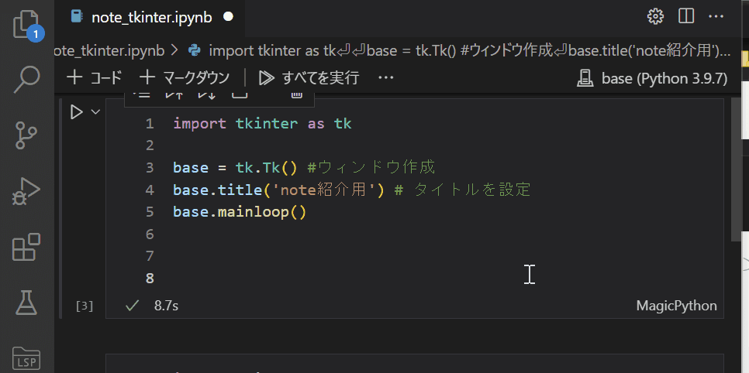Click the notebook settings gear icon
This screenshot has height=373, width=749.
point(655,17)
